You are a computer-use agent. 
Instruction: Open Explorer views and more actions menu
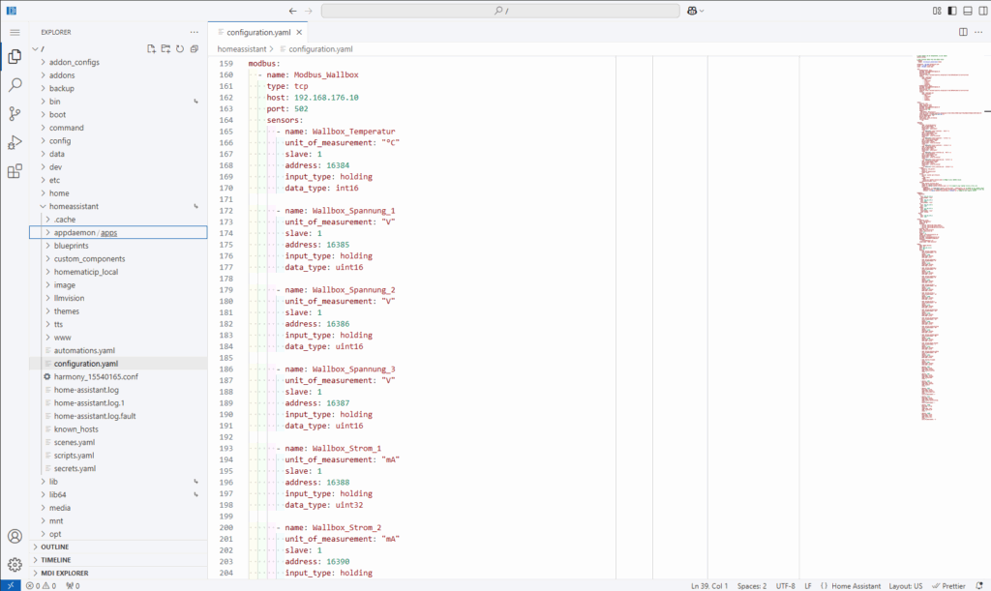(x=194, y=32)
